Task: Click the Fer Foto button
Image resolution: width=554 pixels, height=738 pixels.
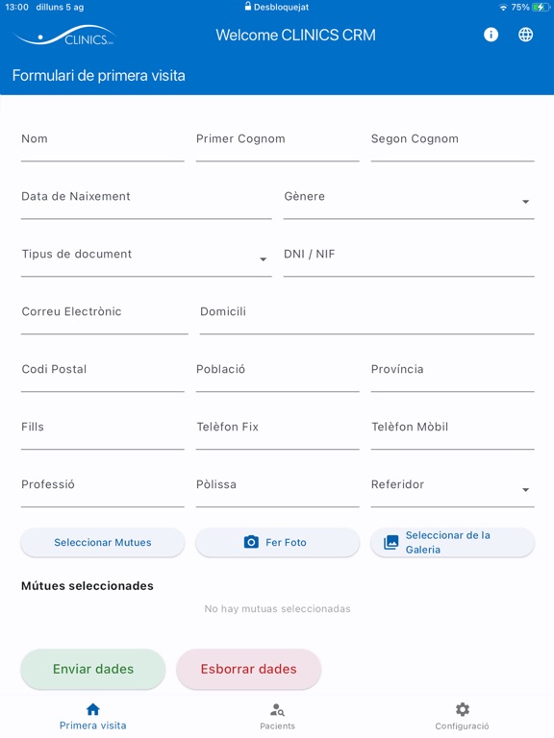Action: 277,542
